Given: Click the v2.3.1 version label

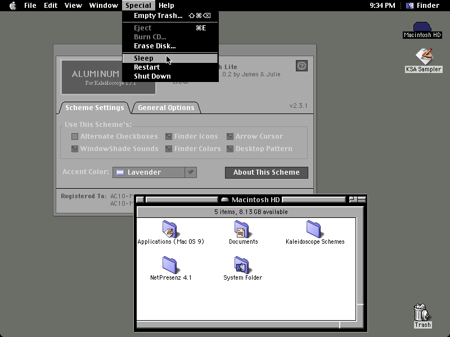Looking at the screenshot, I should pos(298,106).
